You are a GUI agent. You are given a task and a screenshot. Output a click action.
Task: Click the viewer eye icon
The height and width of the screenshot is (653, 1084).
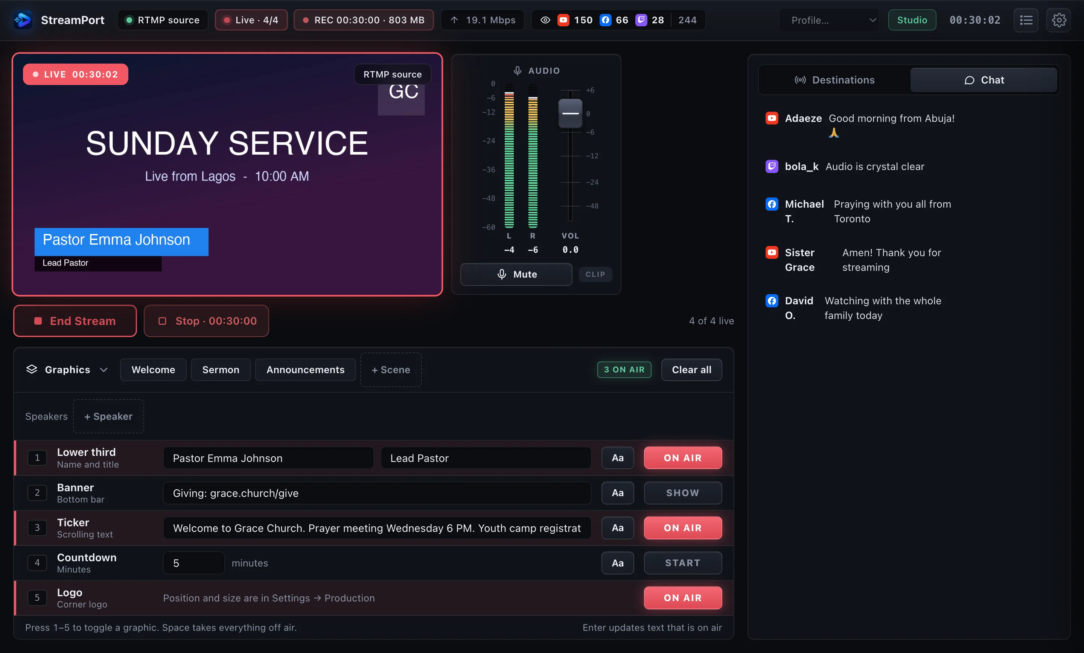545,20
